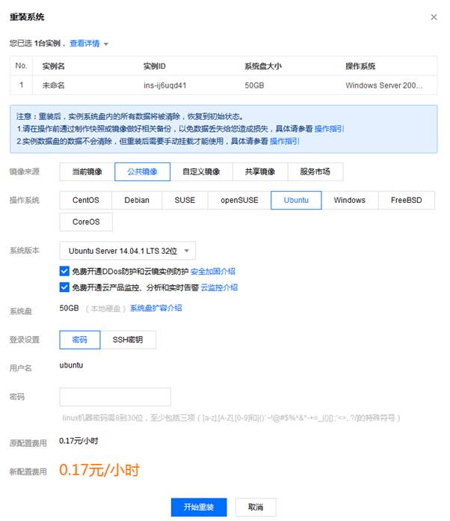This screenshot has height=521, width=450.
Task: Choose CoreOS operating system
Action: pos(86,222)
